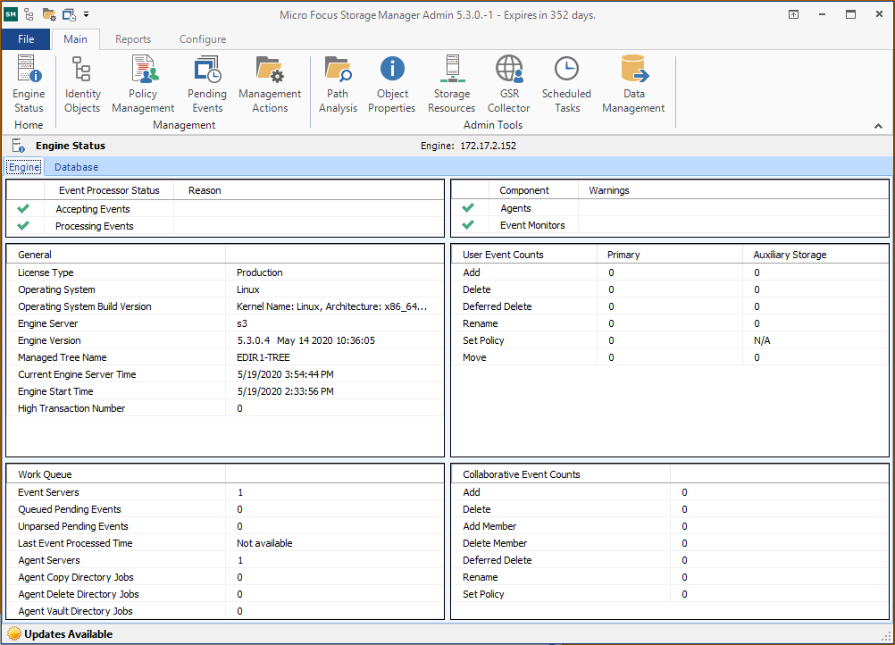Click the Identity Objects icon
This screenshot has width=895, height=645.
[82, 84]
